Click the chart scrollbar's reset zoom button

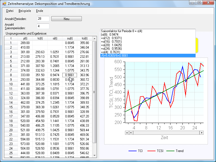[x=127, y=133]
